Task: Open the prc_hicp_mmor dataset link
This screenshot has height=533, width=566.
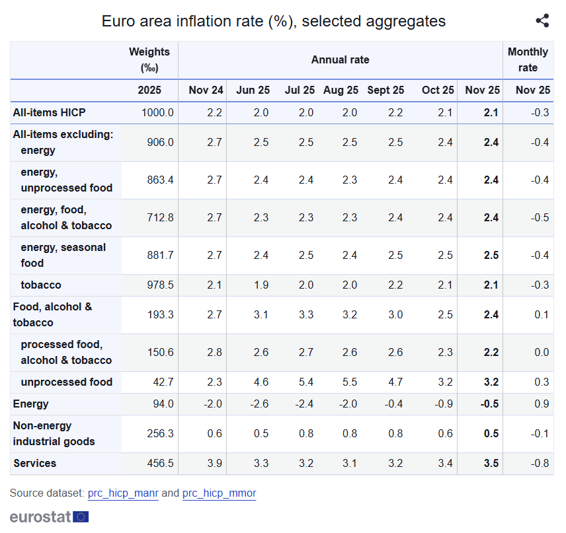Action: click(x=219, y=493)
